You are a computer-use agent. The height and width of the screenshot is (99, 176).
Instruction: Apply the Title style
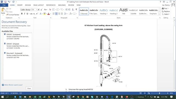coord(123,11)
